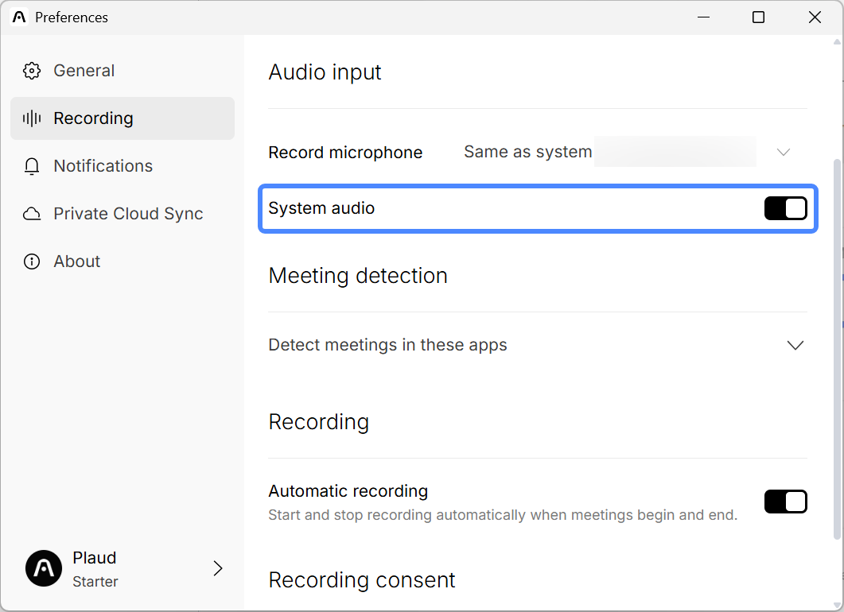The height and width of the screenshot is (612, 844).
Task: Expand Detect meetings in these apps
Action: click(538, 345)
